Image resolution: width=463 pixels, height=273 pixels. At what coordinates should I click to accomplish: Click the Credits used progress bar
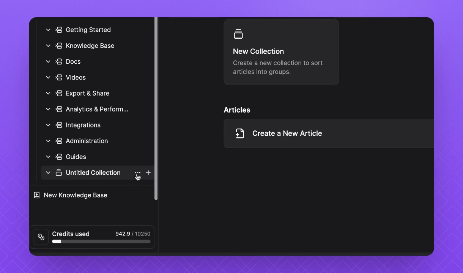click(x=101, y=242)
